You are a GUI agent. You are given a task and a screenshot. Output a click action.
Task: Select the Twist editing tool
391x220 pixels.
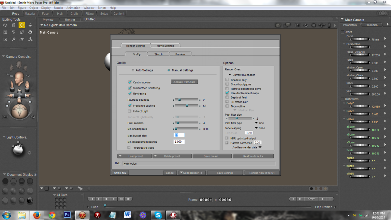click(x=13, y=25)
